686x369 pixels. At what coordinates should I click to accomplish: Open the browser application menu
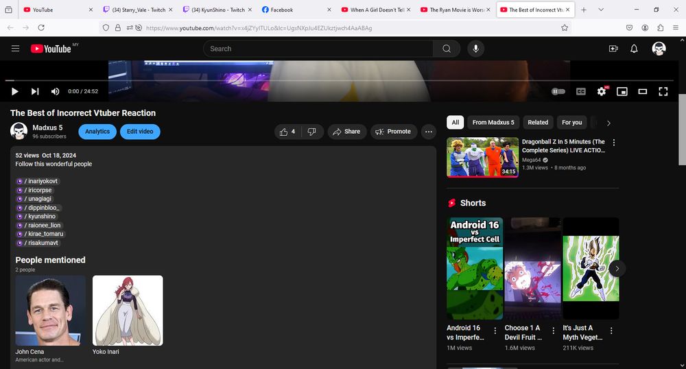click(676, 27)
